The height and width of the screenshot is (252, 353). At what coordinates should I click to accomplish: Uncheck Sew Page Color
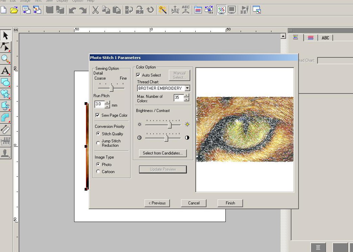[x=98, y=115]
